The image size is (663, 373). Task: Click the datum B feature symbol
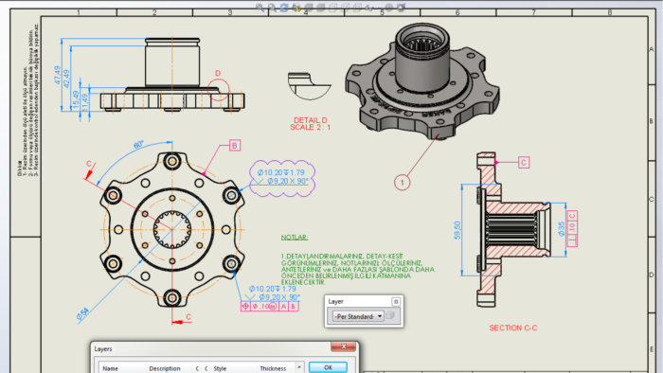pos(235,145)
